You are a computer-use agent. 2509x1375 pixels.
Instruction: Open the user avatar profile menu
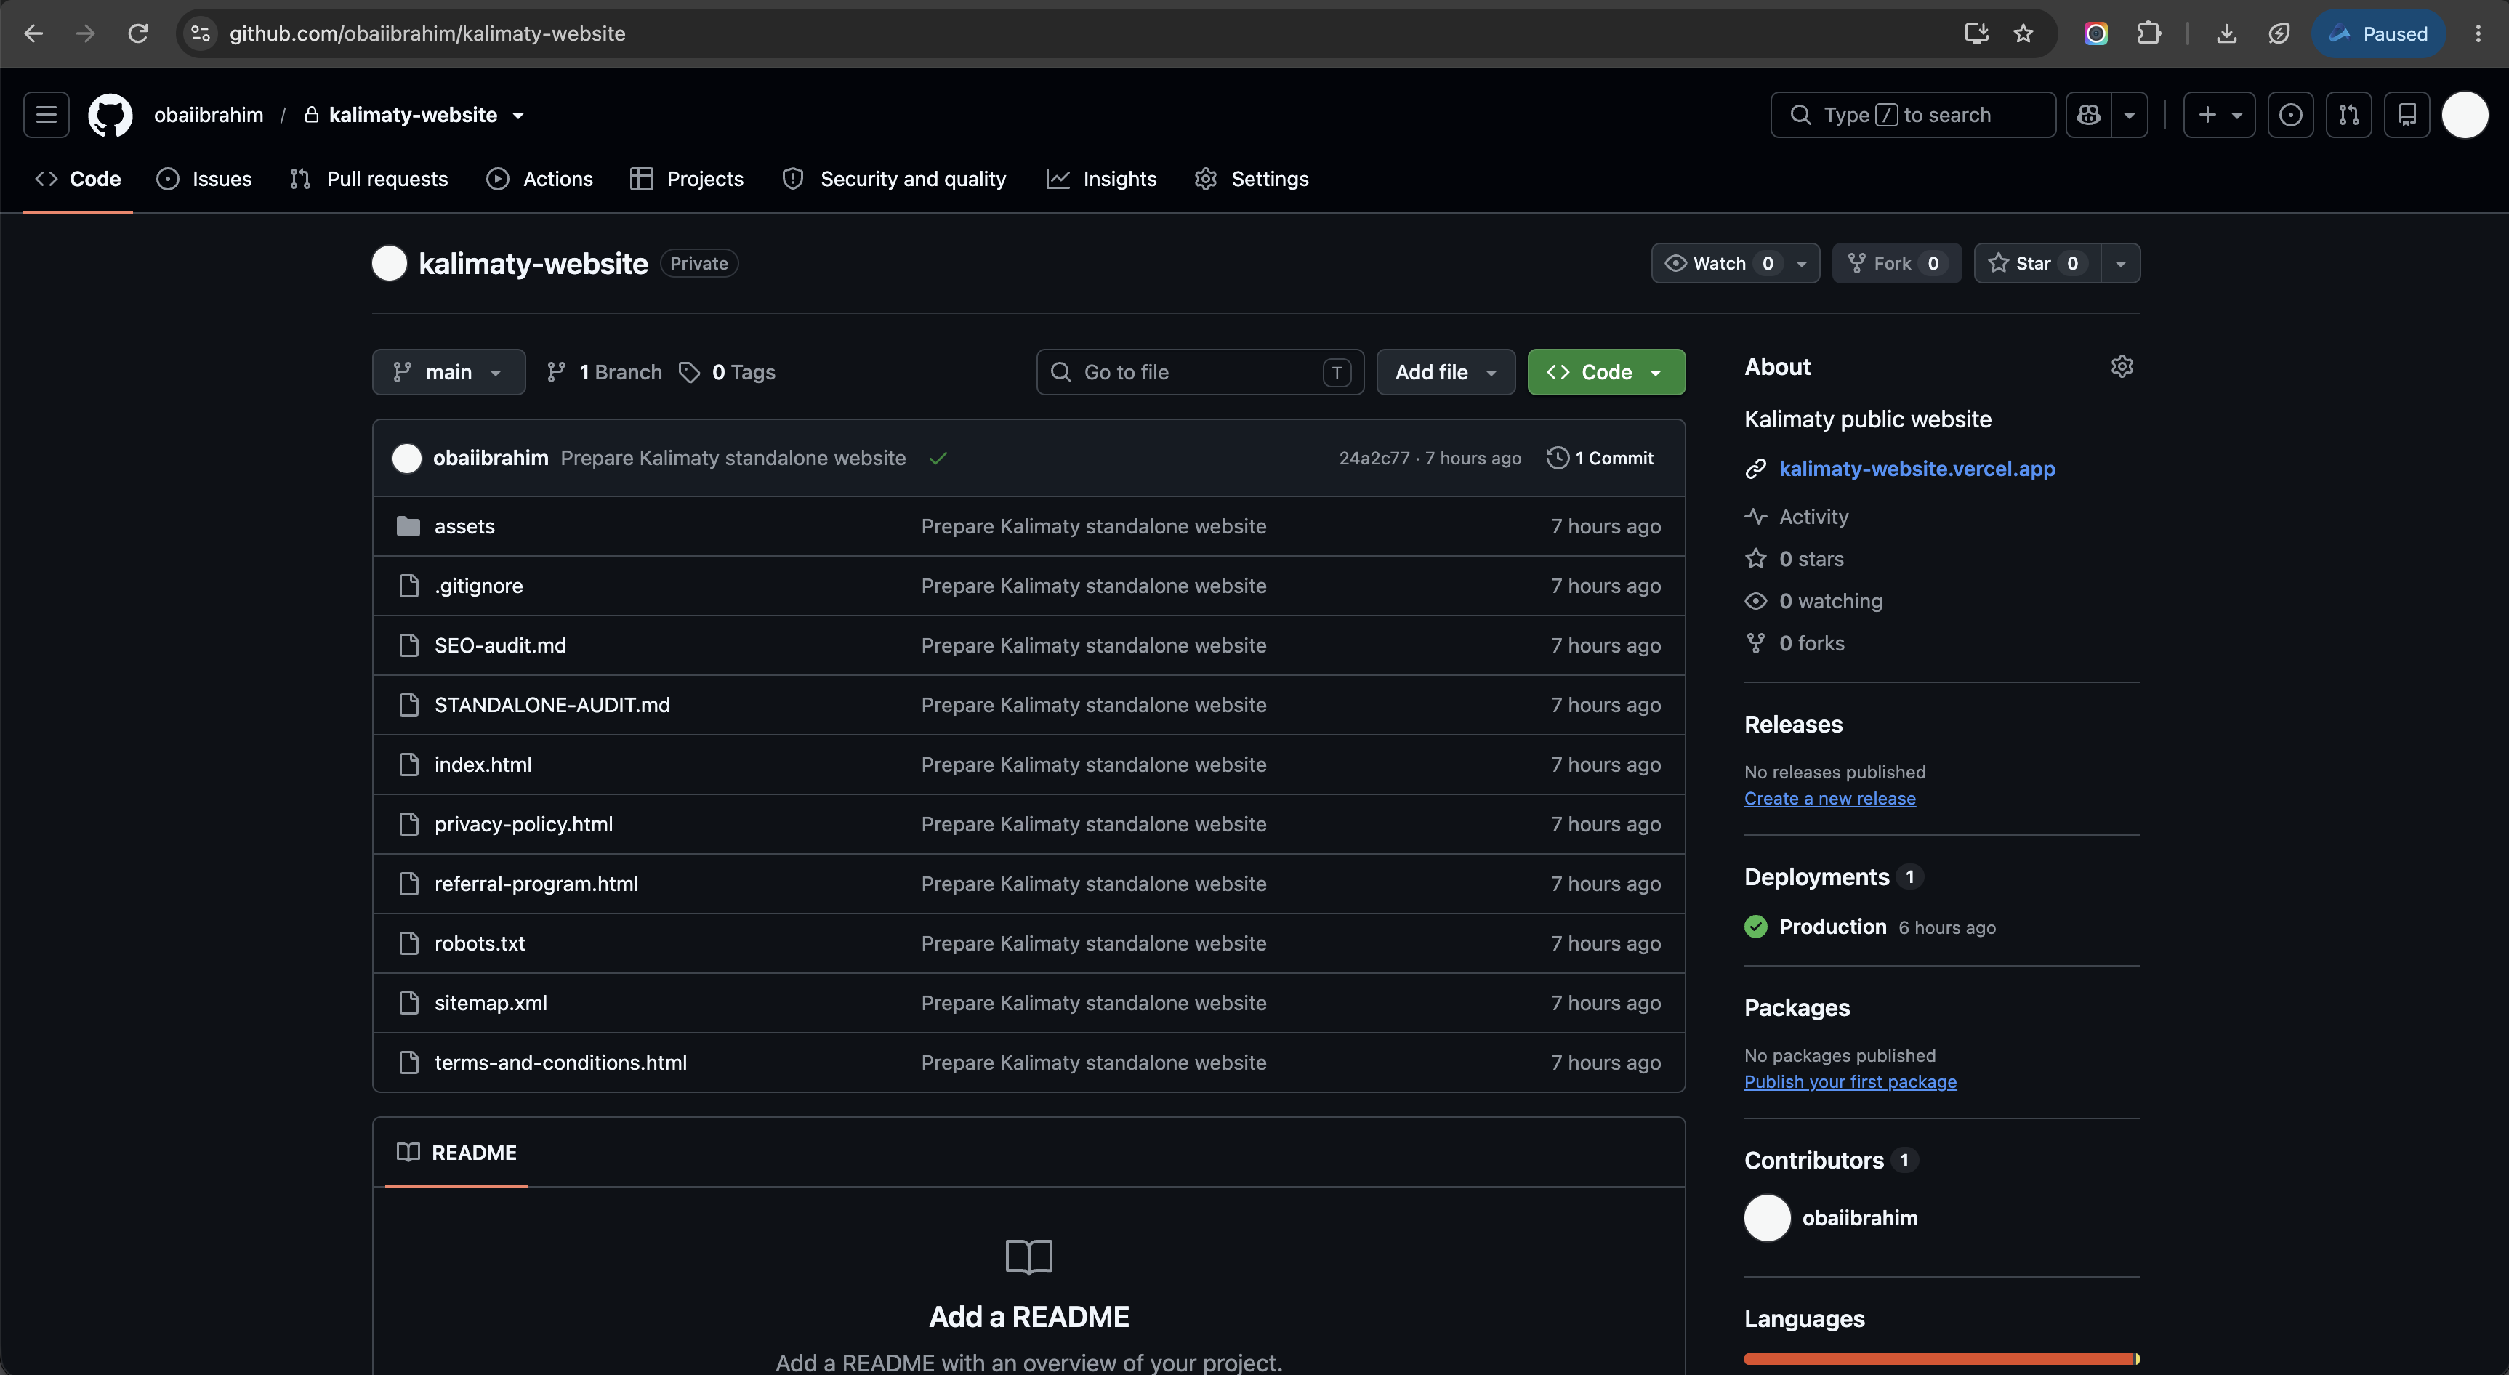(x=2464, y=115)
